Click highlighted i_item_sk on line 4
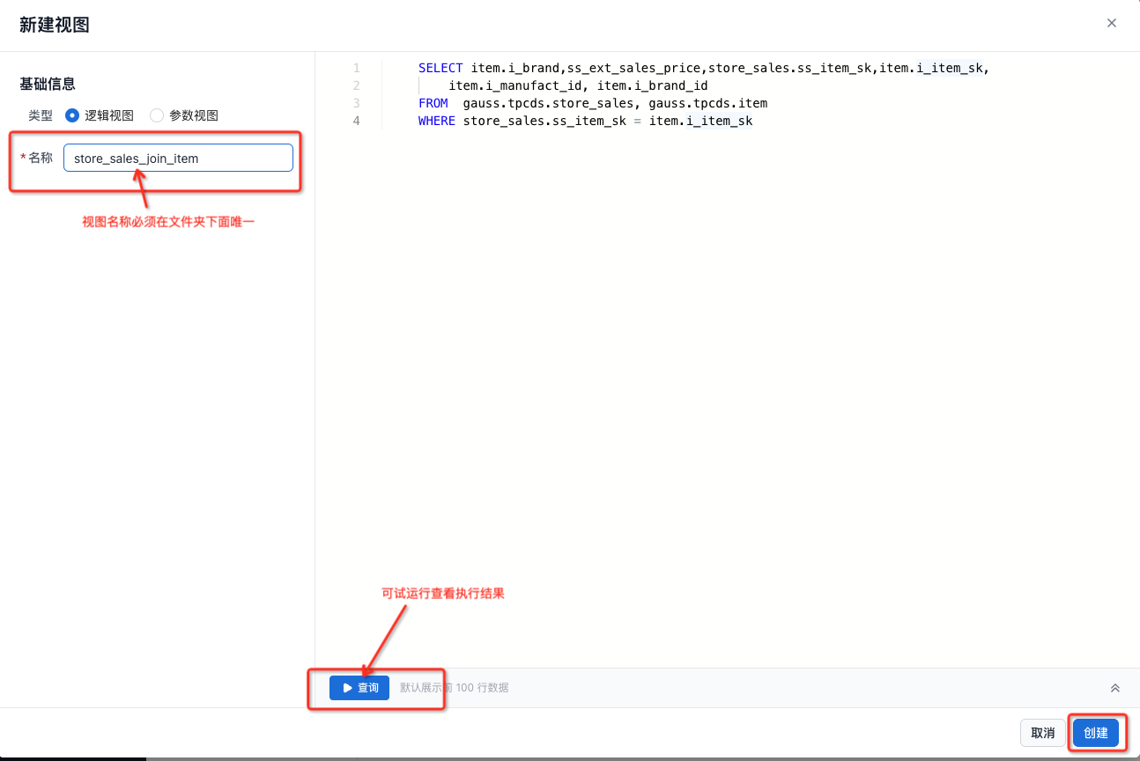 [720, 121]
